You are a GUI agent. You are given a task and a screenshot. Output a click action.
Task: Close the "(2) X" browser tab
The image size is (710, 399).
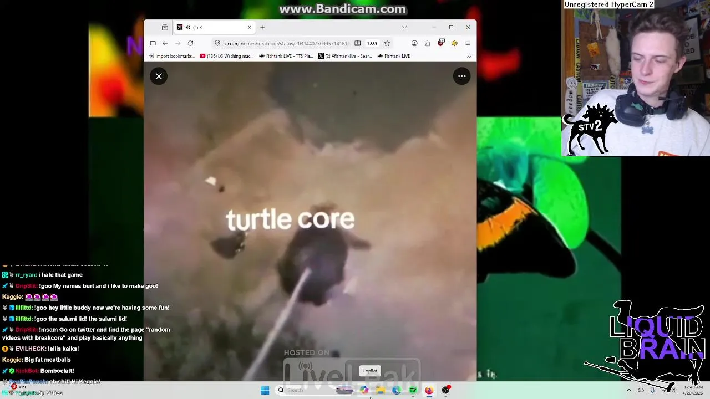click(250, 27)
